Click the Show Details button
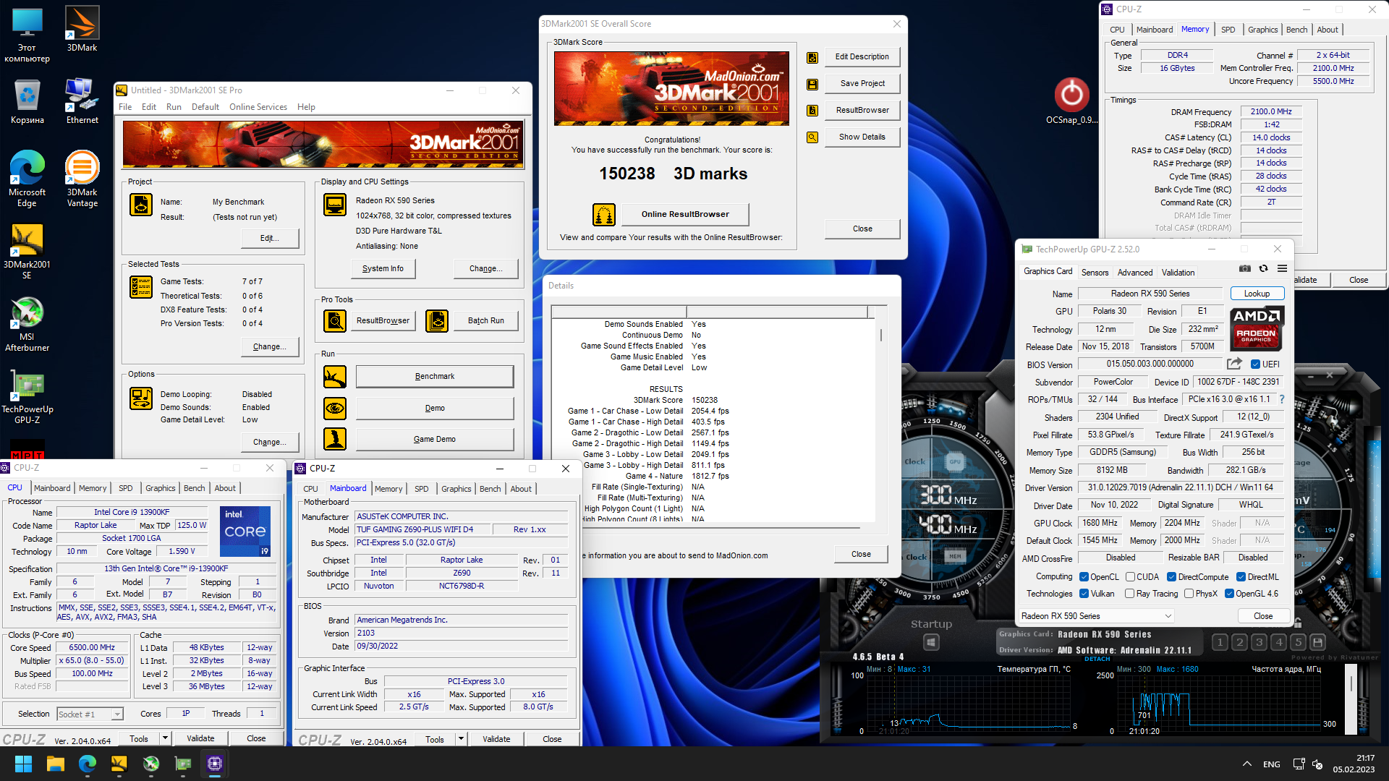Screen dimensions: 1389x781 point(862,137)
